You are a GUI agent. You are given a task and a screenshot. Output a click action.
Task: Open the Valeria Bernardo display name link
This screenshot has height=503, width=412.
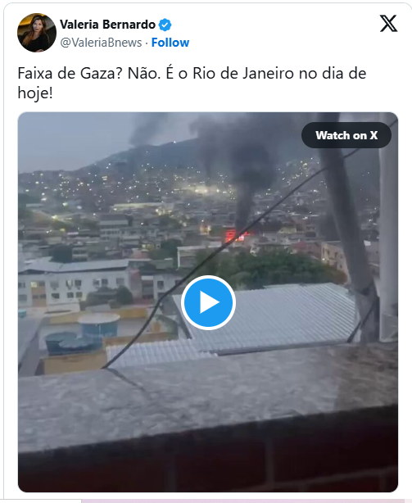point(108,25)
